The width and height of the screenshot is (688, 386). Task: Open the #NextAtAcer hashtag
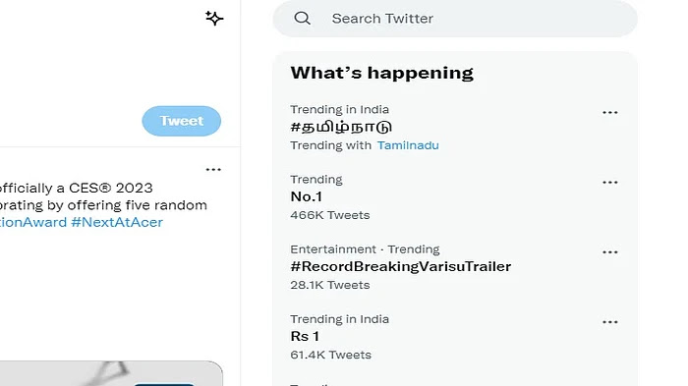[x=117, y=222]
